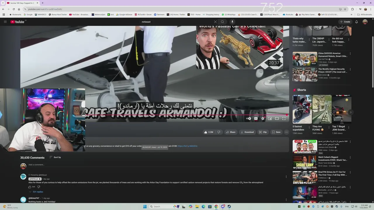Create a Clip of the video
Screen dimensions: 374x210
pyautogui.click(x=263, y=132)
